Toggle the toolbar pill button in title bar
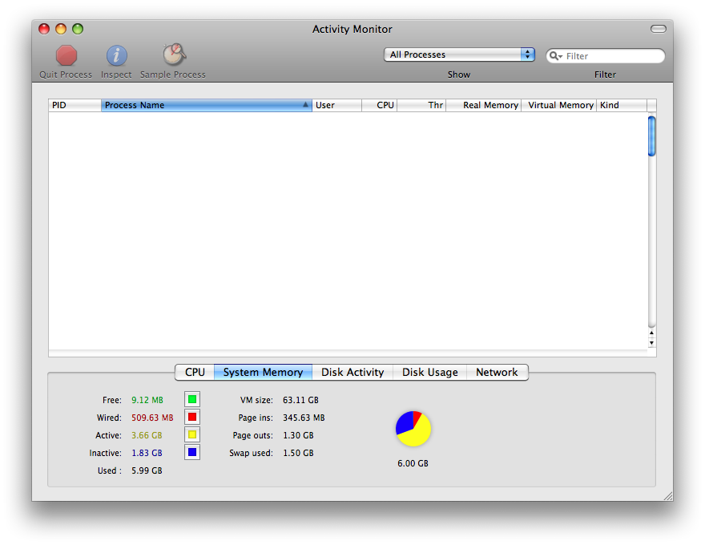Viewport: 705px width, 545px height. point(659,29)
